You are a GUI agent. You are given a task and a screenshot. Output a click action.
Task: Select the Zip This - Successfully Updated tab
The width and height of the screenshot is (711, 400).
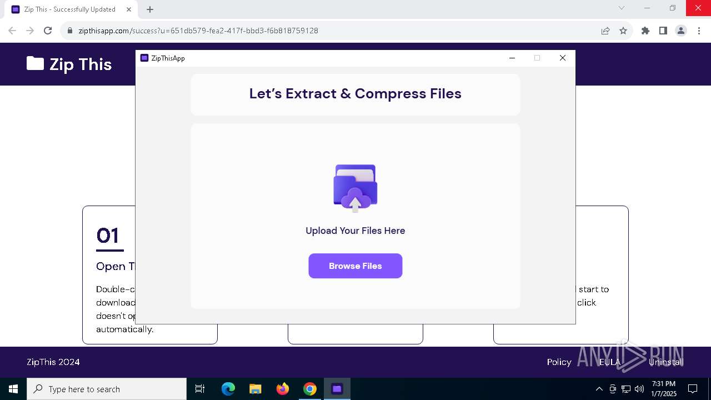(71, 9)
